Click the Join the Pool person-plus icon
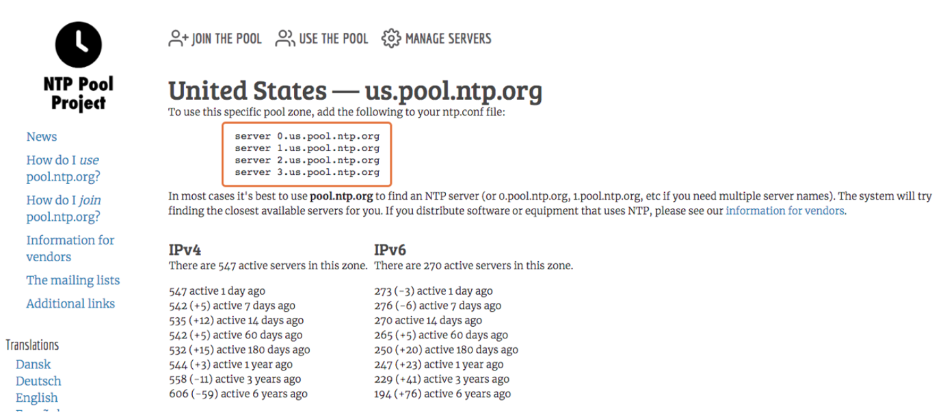 coord(178,38)
